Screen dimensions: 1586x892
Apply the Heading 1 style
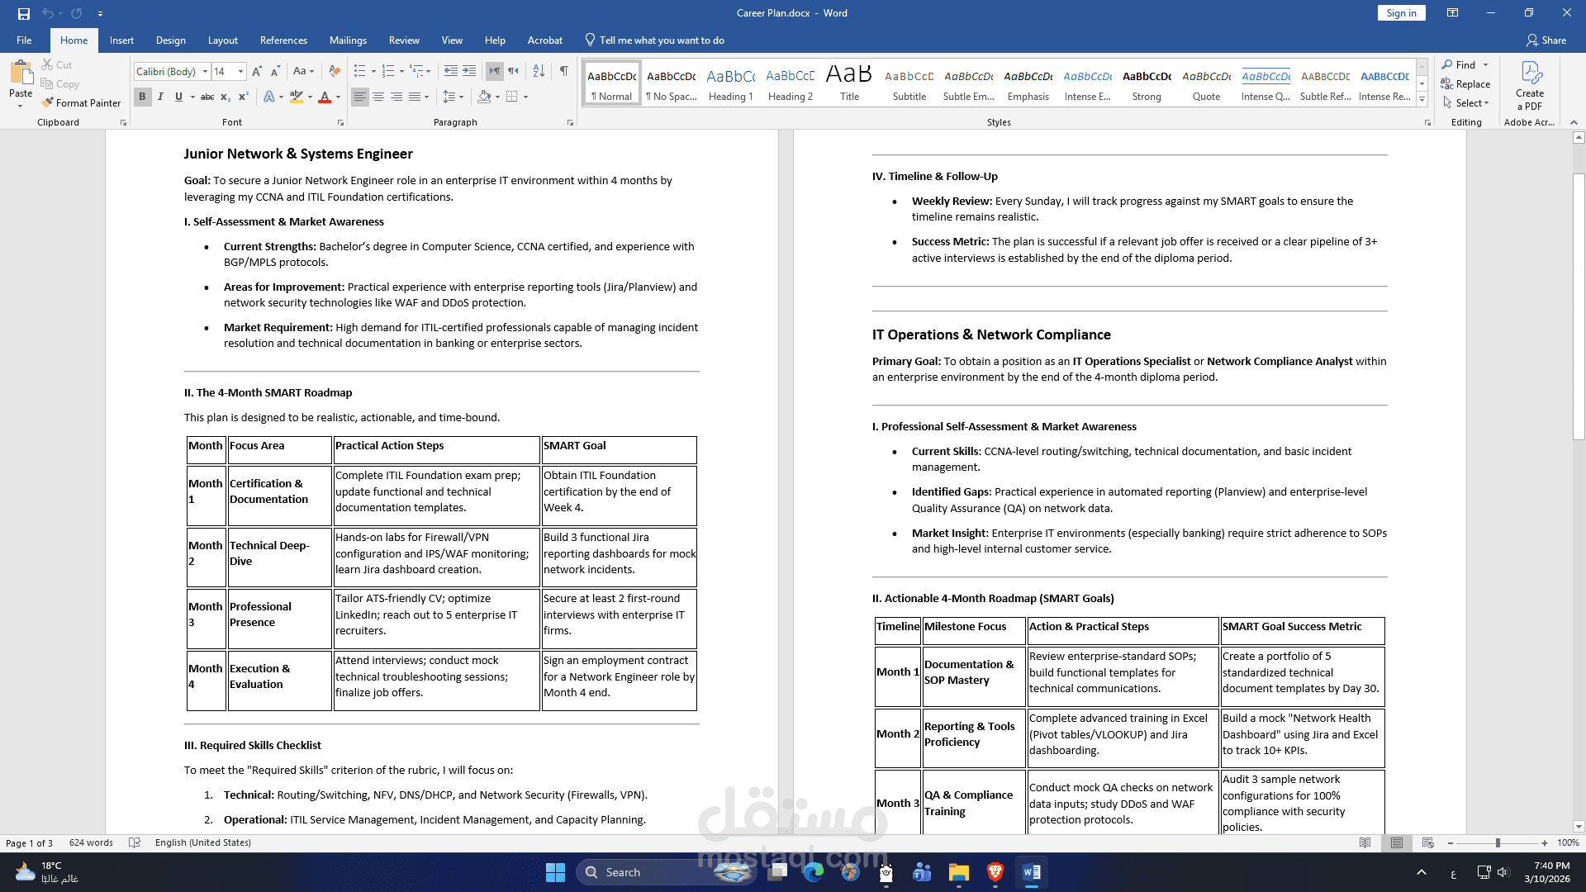click(x=730, y=83)
